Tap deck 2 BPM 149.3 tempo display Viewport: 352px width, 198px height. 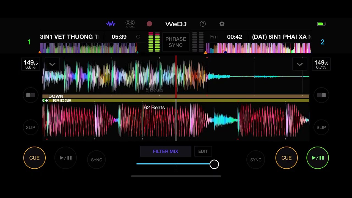tap(321, 64)
